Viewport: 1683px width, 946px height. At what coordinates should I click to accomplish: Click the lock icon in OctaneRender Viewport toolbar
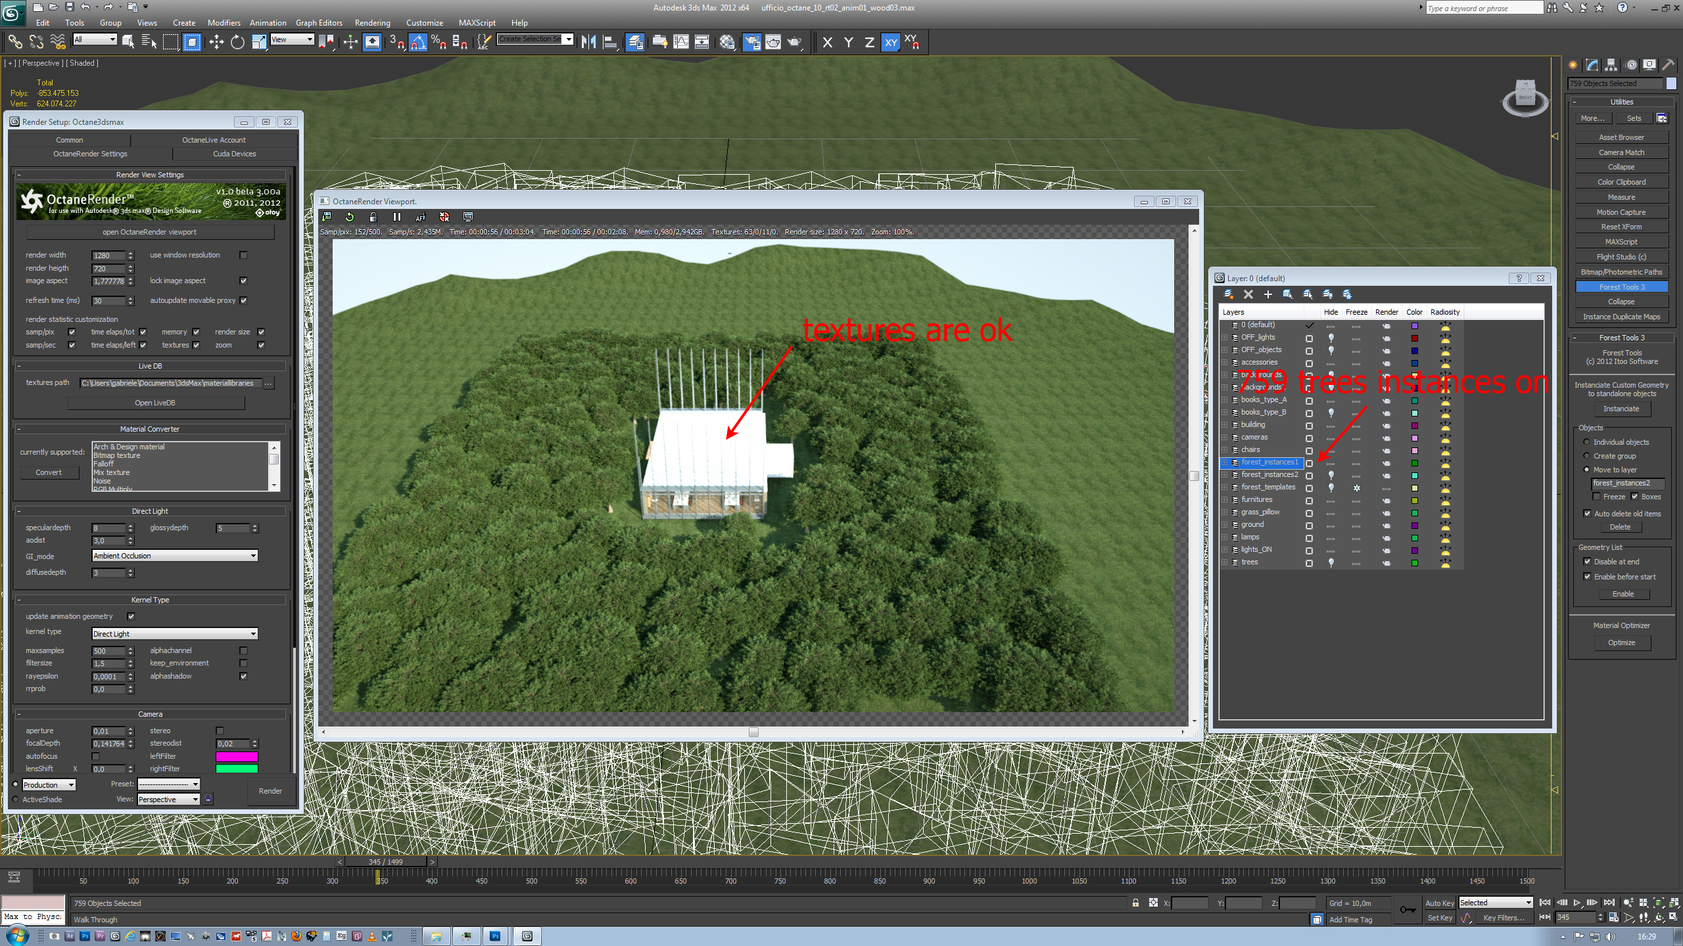(373, 217)
